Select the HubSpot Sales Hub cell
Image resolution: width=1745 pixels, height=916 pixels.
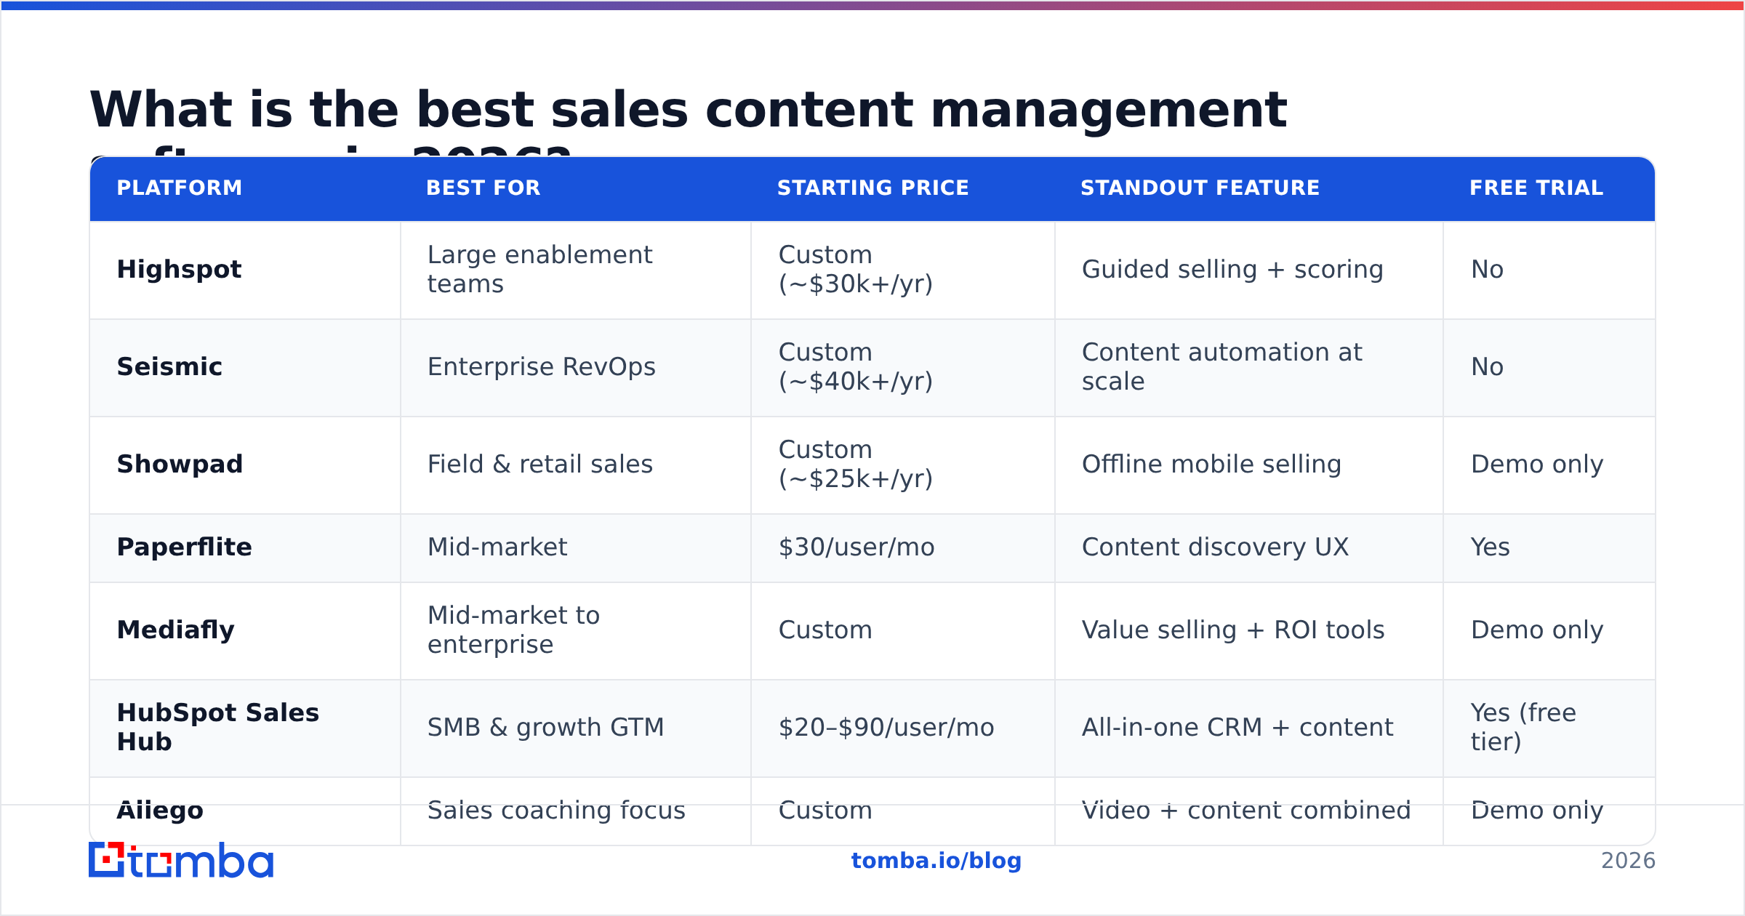coord(245,728)
